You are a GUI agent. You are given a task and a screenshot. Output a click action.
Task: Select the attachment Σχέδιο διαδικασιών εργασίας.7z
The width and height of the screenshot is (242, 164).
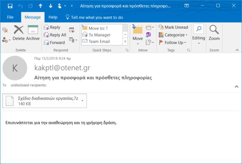tap(45, 101)
